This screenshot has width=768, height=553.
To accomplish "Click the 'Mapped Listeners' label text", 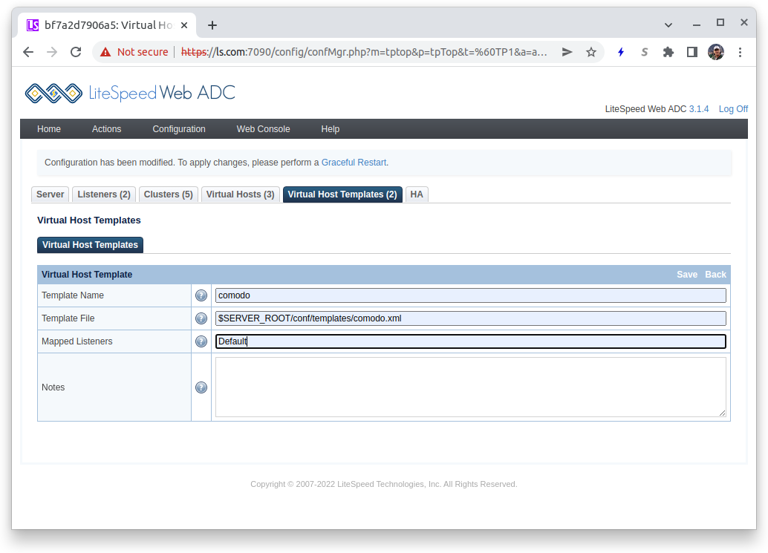I will click(77, 341).
